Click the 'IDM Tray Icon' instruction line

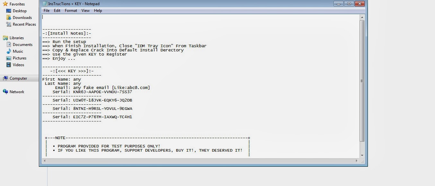pos(124,46)
